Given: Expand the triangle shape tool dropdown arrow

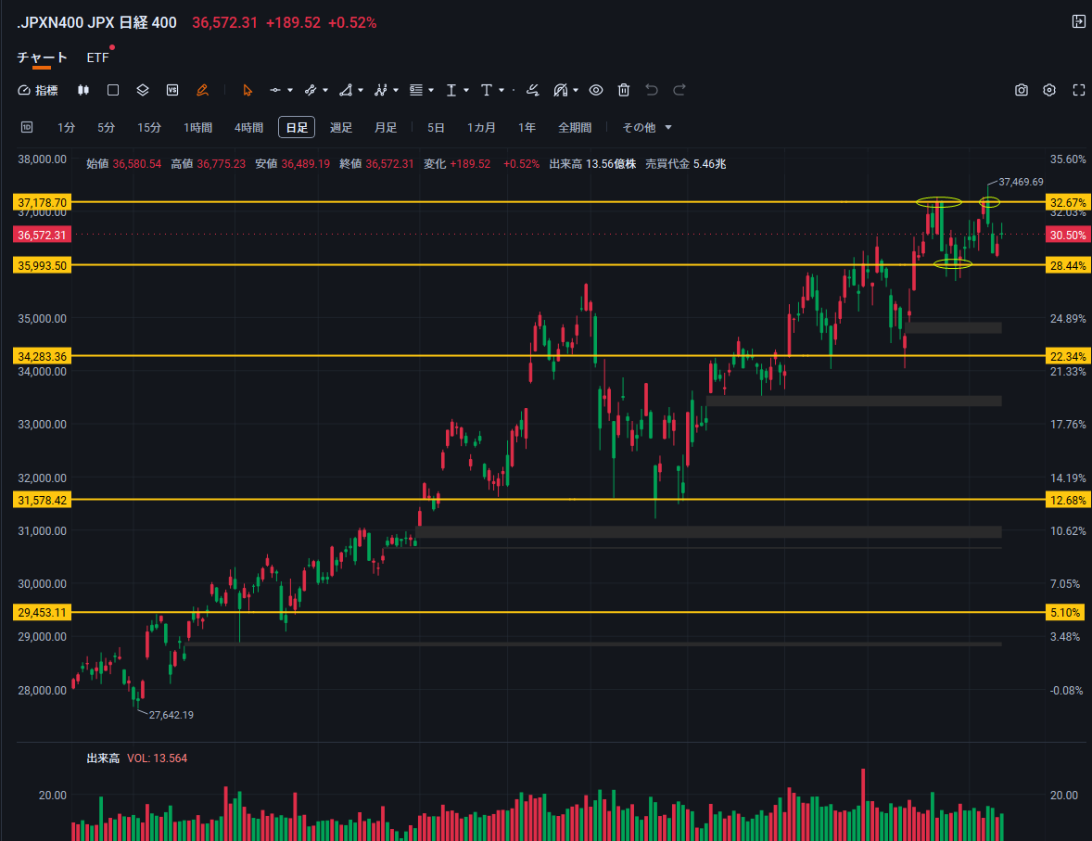Looking at the screenshot, I should pos(360,90).
